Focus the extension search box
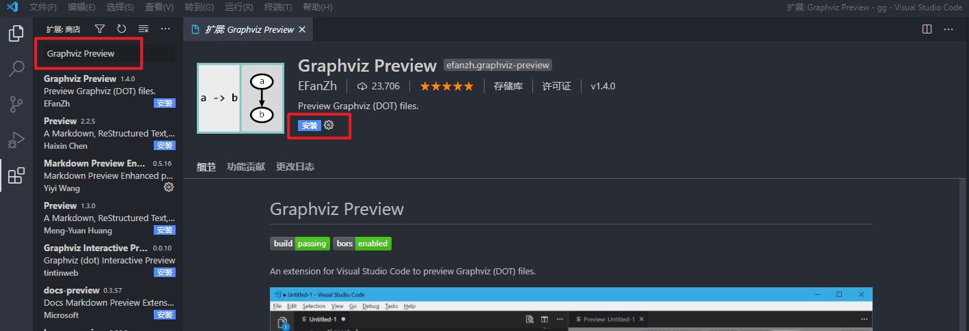The height and width of the screenshot is (331, 969). (109, 53)
